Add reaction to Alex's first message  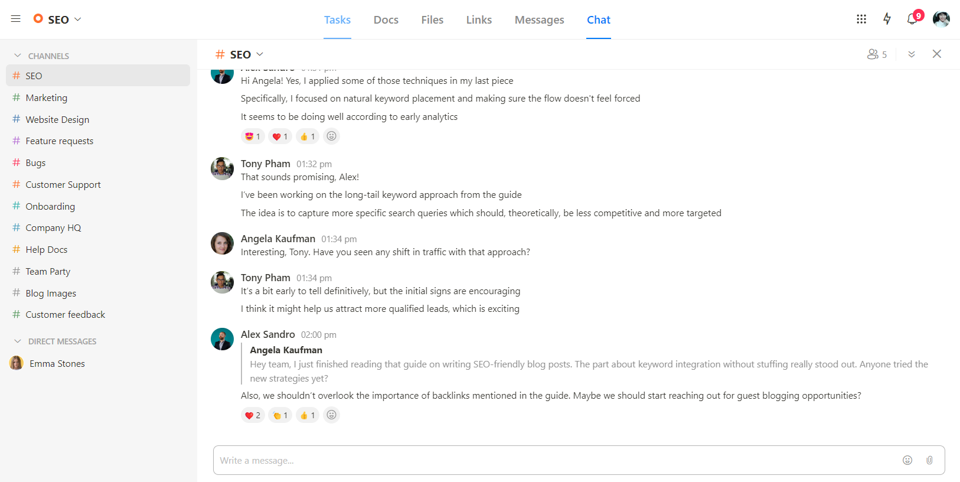[x=332, y=136]
